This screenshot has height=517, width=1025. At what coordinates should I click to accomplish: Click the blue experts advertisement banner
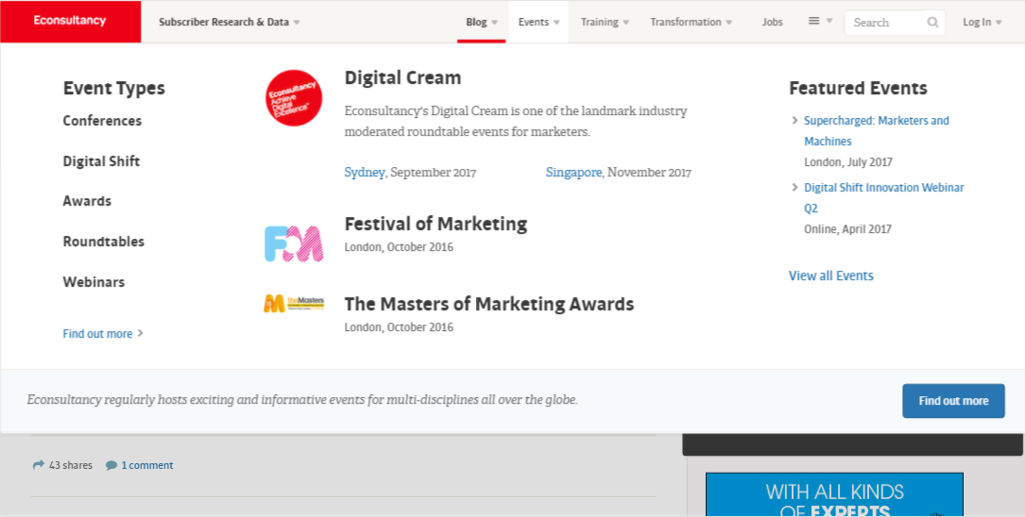834,494
